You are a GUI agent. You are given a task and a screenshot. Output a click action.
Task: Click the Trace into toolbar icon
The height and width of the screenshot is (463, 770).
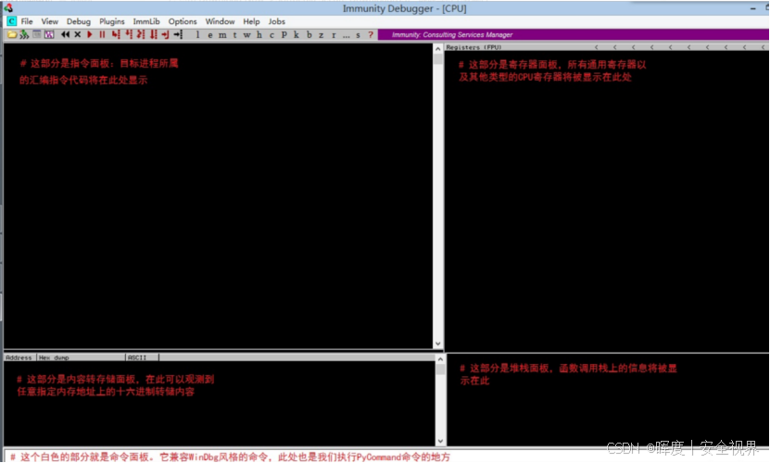coord(141,34)
